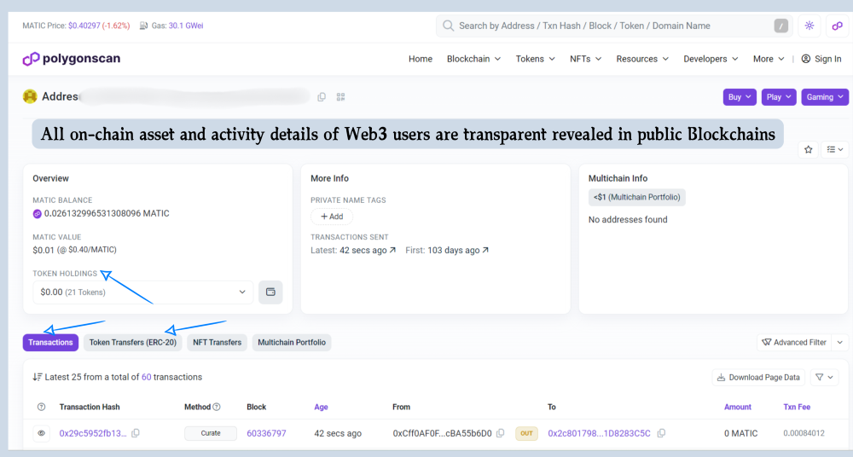This screenshot has width=853, height=457.
Task: Switch to Multichain Portfolio tab
Action: point(292,342)
